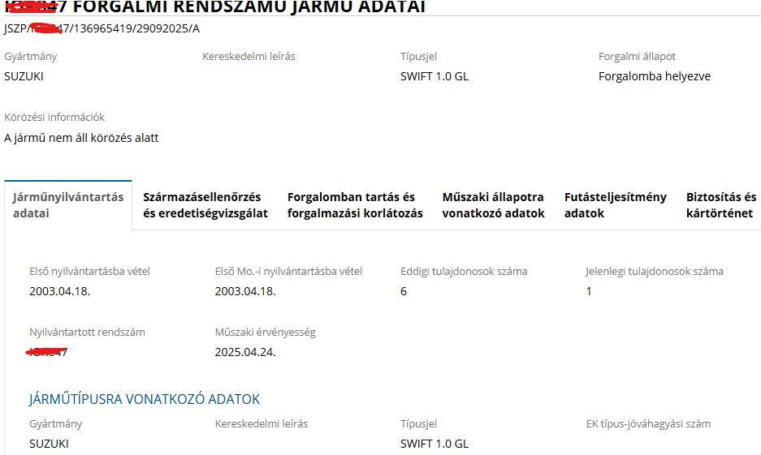Go to the Biztosítás és kártörténet tab
The image size is (761, 455).
click(x=720, y=205)
